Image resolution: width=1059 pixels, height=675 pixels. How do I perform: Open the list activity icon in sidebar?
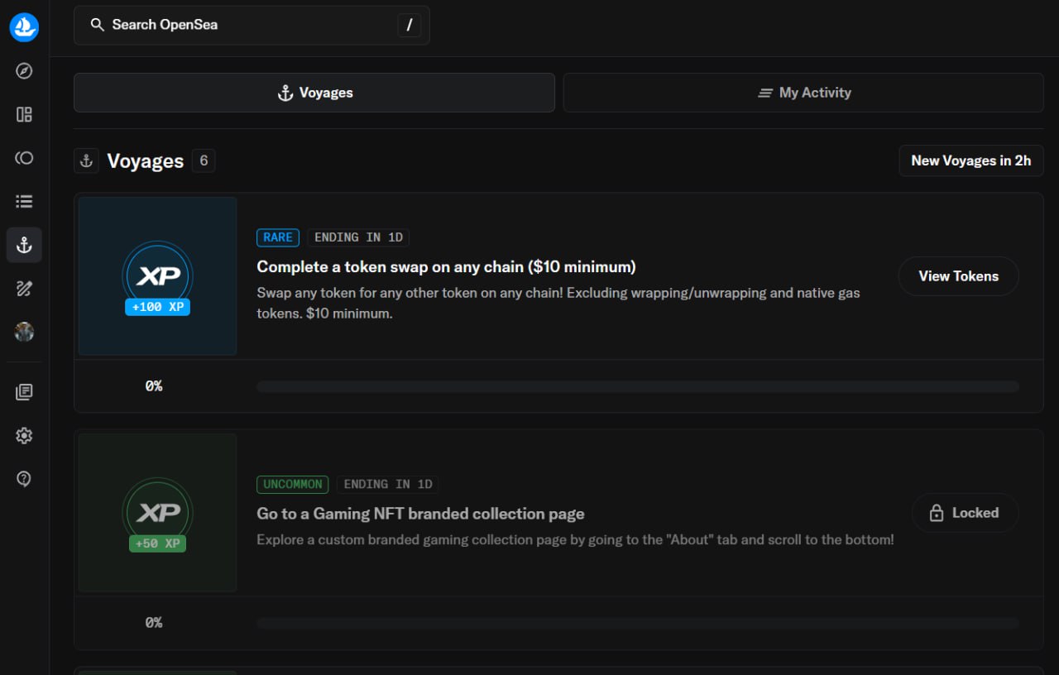point(24,201)
